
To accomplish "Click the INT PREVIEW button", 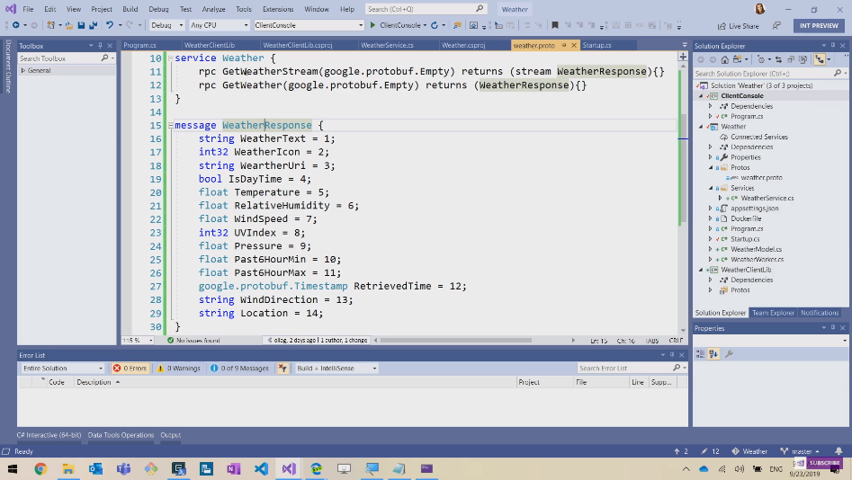I will (x=818, y=25).
